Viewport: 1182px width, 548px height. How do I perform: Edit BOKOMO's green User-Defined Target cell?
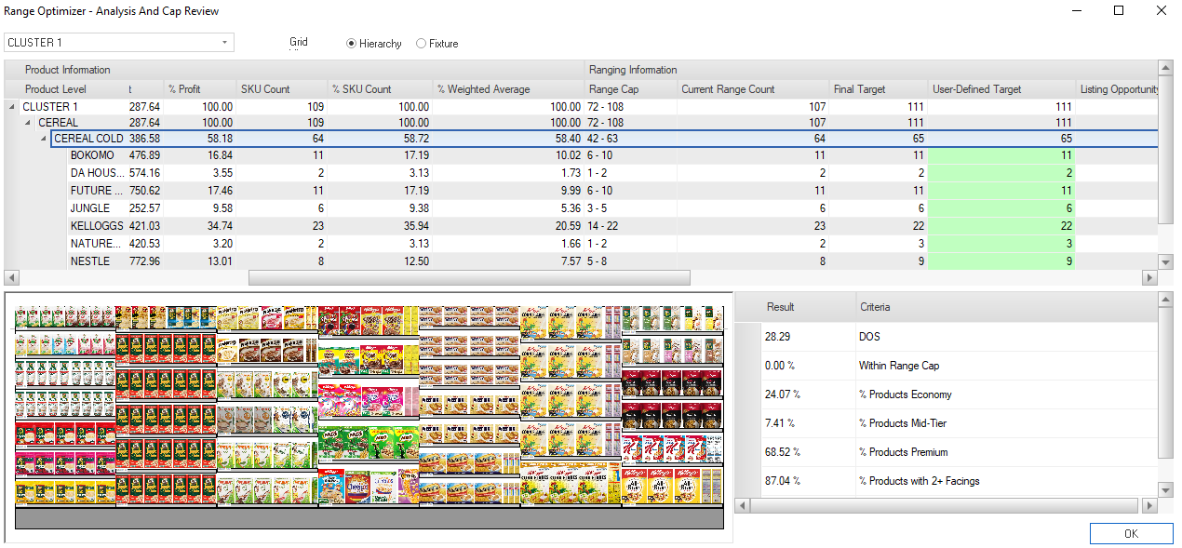point(1001,155)
